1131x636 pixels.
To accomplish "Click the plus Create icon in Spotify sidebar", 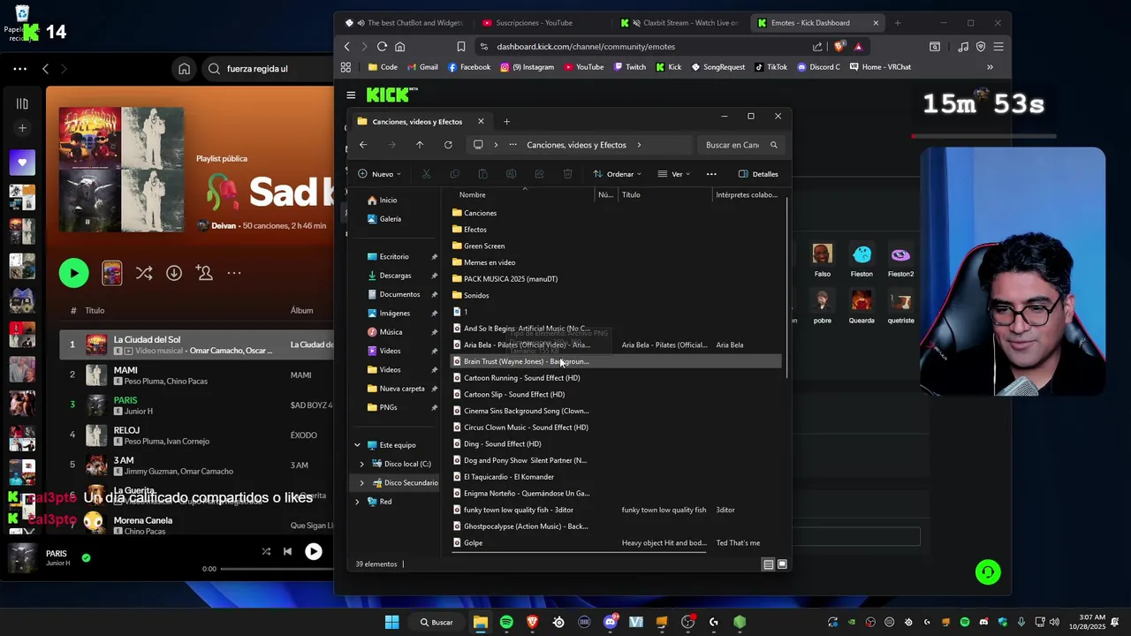I will coord(22,128).
